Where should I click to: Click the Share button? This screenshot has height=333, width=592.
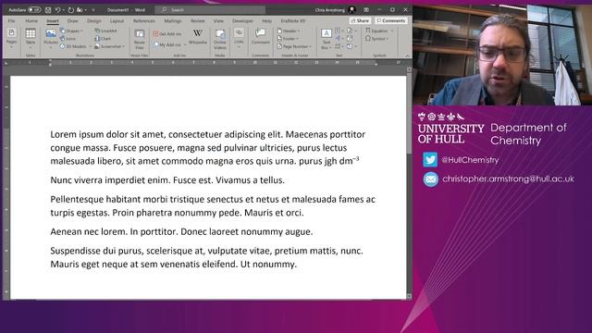[360, 20]
